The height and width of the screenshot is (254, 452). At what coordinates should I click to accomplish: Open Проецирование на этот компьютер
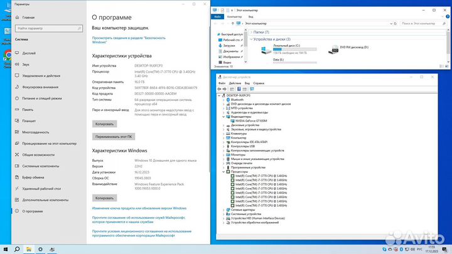50,144
